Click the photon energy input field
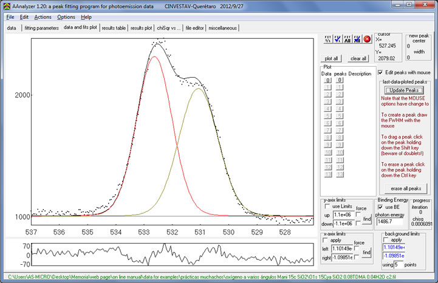Screen dimensions: 438x283 pyautogui.click(x=389, y=221)
